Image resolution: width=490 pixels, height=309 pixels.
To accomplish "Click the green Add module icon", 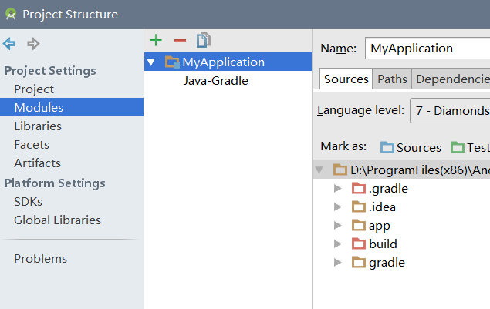I will pos(156,40).
